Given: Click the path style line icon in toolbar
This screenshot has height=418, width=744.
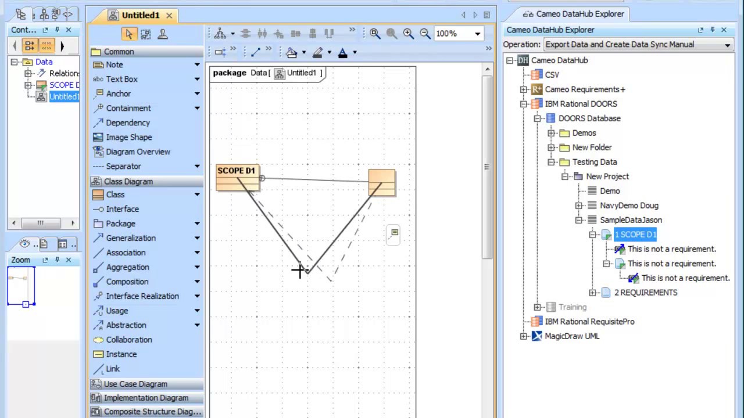Looking at the screenshot, I should (x=255, y=52).
